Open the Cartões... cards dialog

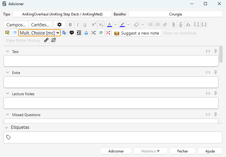pyautogui.click(x=40, y=25)
